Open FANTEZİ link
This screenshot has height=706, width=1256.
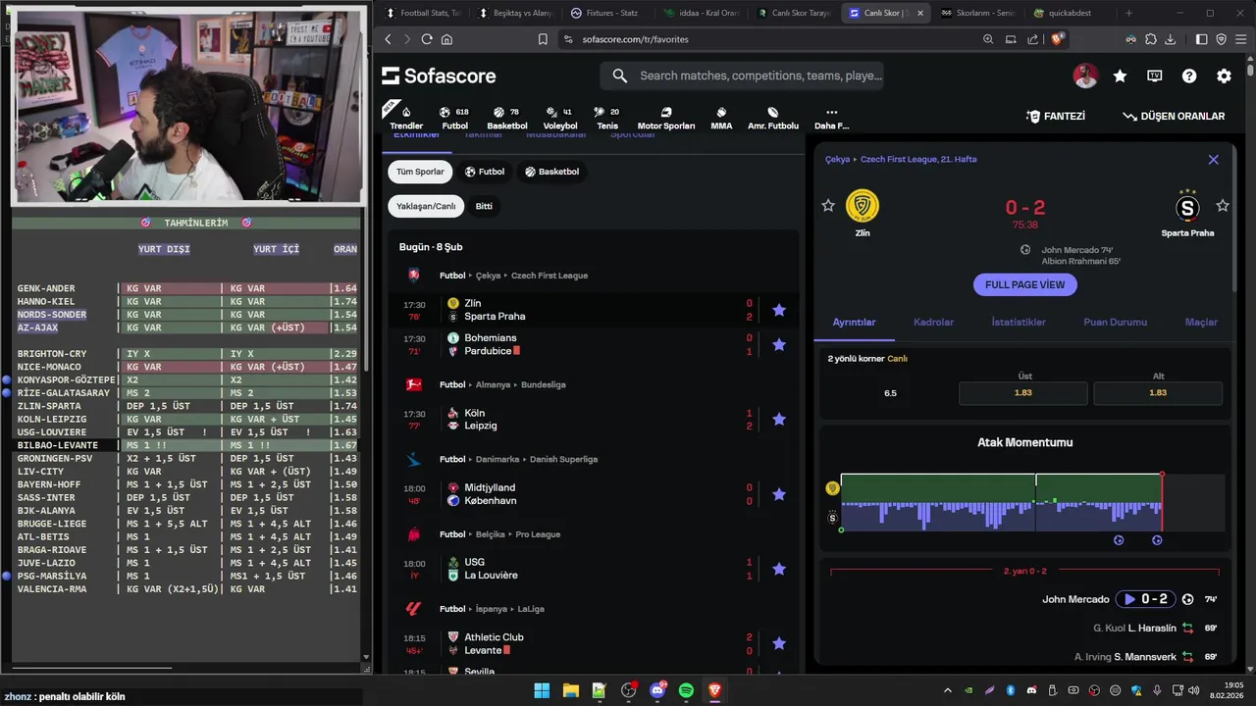[1056, 116]
